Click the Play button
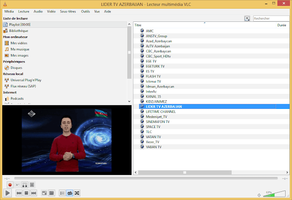The width and height of the screenshot is (292, 200). pos(7,193)
